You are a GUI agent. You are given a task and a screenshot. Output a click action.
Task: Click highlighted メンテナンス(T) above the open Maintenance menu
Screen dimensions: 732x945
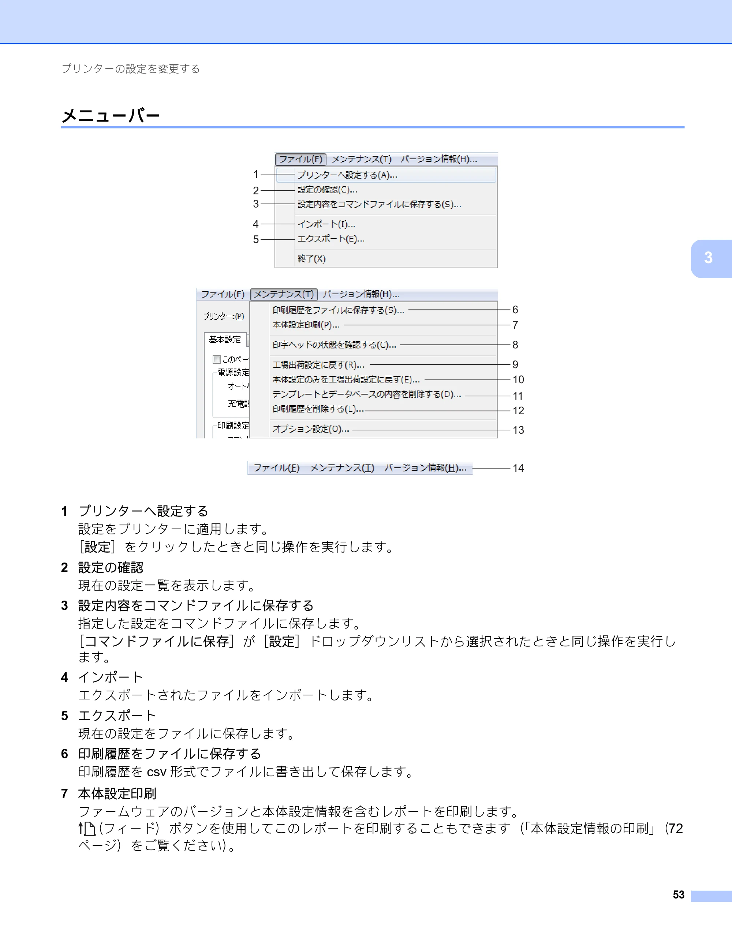click(284, 294)
